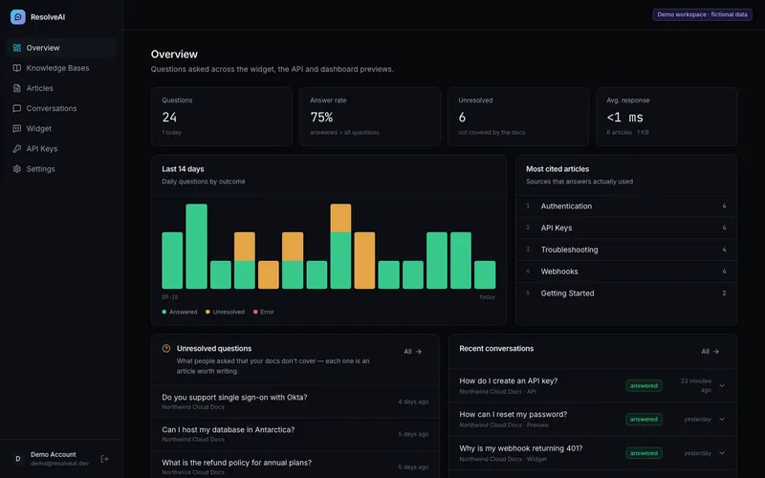Click the Unresolved stat card showing 6

(518, 117)
